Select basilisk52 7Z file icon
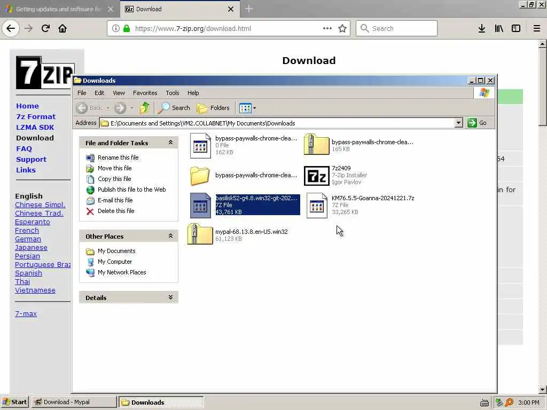547x410 pixels. [x=200, y=206]
